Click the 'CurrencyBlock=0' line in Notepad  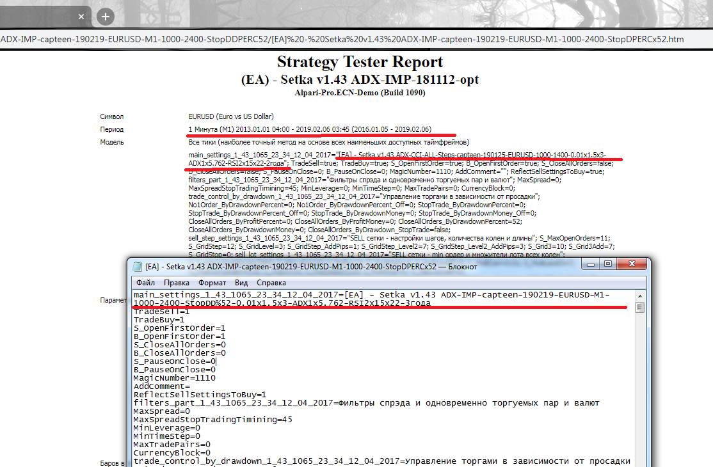172,453
